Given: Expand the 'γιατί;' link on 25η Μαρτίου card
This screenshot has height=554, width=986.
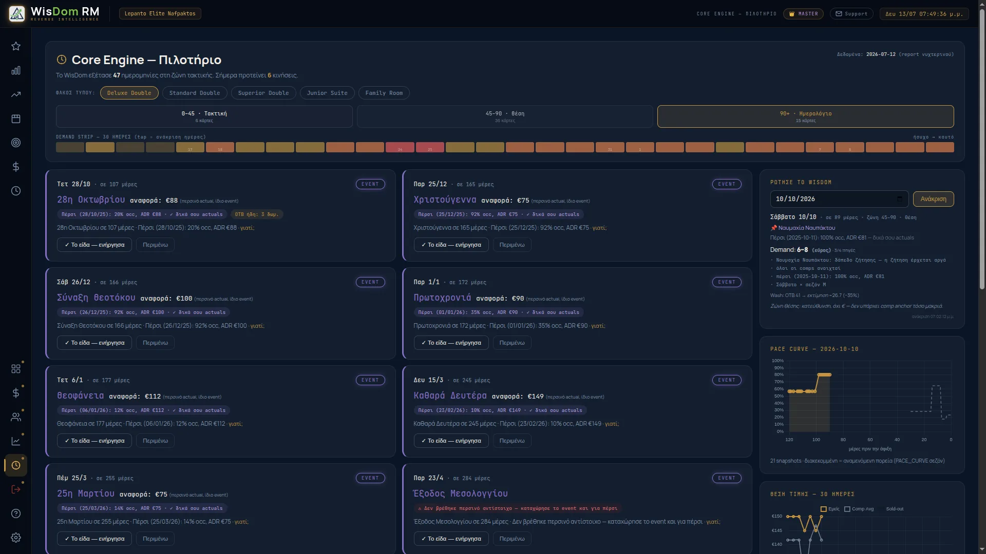Looking at the screenshot, I should tap(241, 522).
